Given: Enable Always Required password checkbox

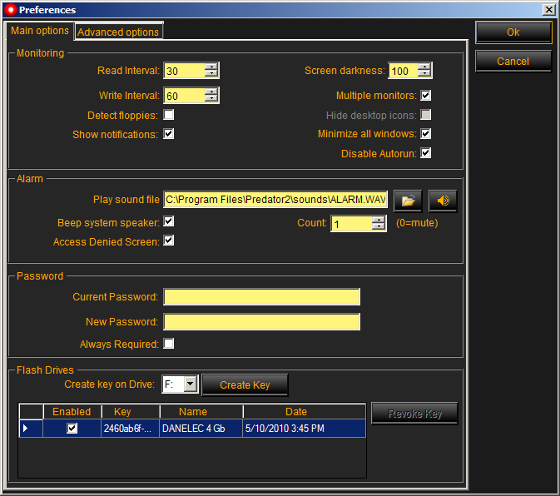Looking at the screenshot, I should (169, 344).
